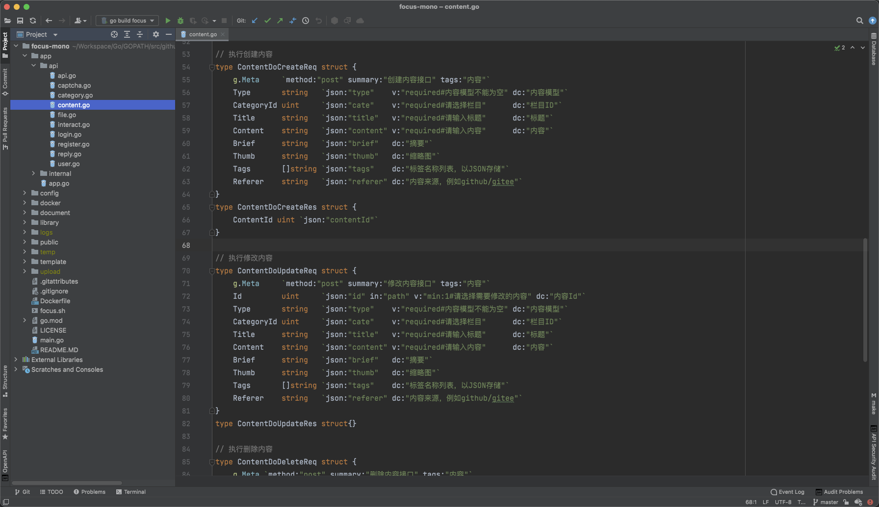879x507 pixels.
Task: Toggle the read-only lock icon in status bar
Action: [846, 502]
